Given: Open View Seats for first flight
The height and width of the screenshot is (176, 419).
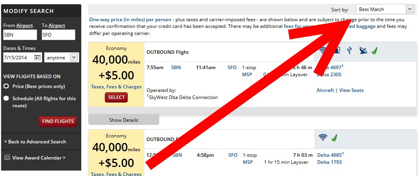Looking at the screenshot, I should pos(351,90).
